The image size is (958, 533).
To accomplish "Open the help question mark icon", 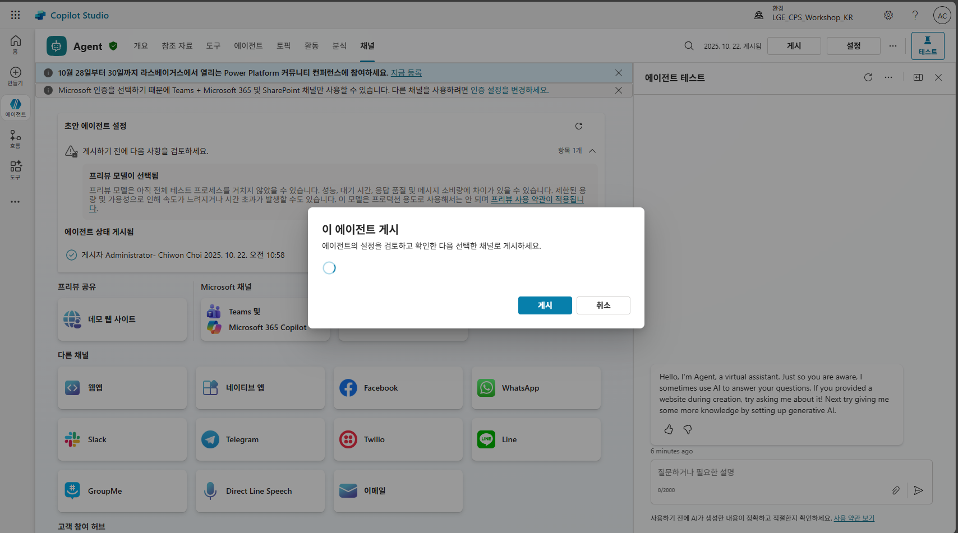I will [x=915, y=15].
